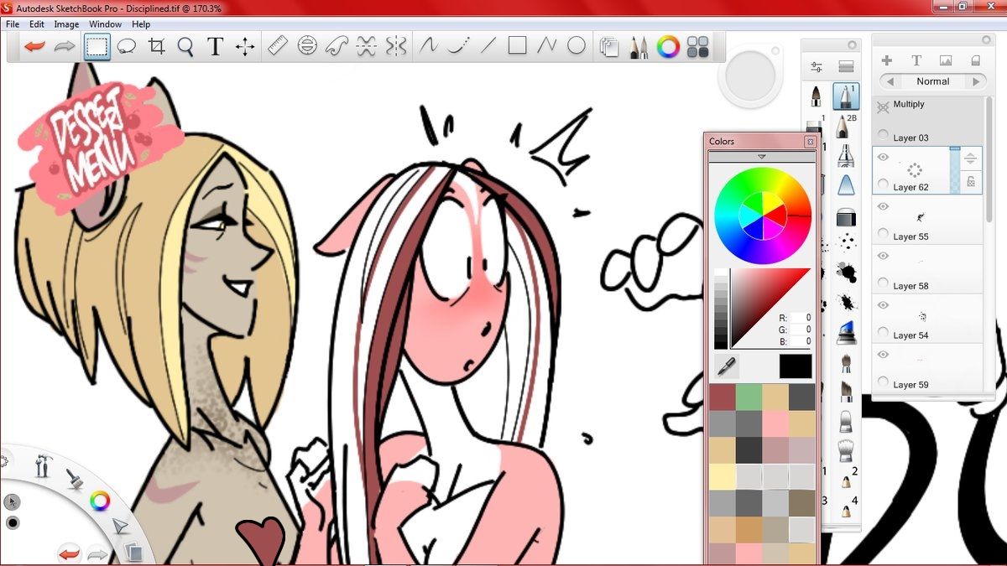This screenshot has width=1007, height=566.
Task: Open brush properties sliders icon
Action: pyautogui.click(x=816, y=67)
